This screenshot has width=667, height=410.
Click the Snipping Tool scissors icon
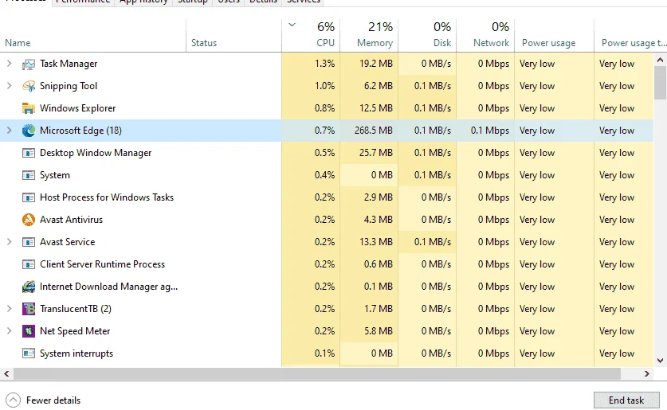point(29,86)
